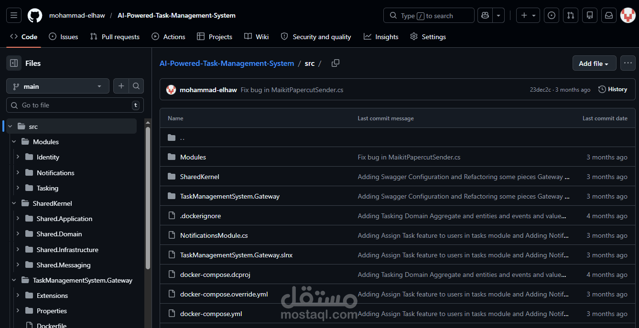The height and width of the screenshot is (328, 639).
Task: Collapse the src folder in tree
Action: pyautogui.click(x=10, y=127)
